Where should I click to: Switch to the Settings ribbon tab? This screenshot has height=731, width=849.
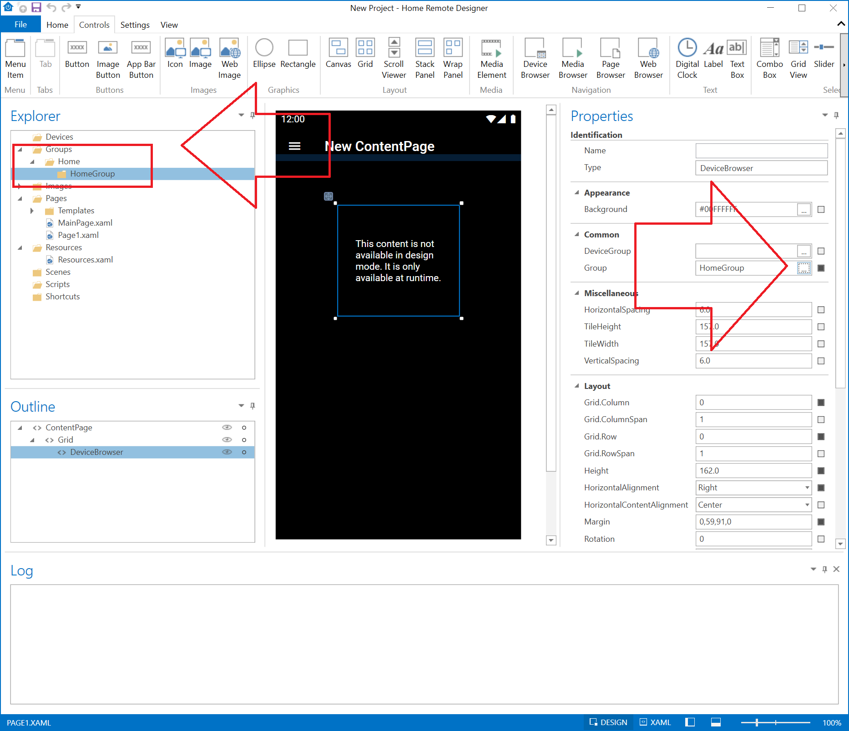click(x=135, y=25)
